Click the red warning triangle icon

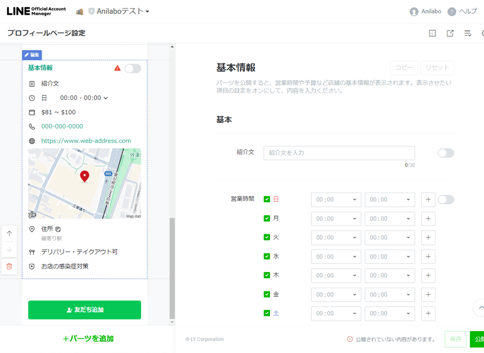coord(117,68)
